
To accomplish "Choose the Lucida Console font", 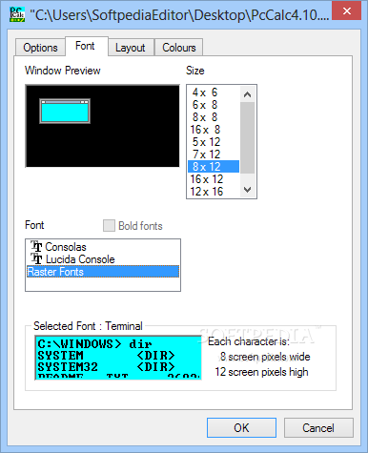I will [103, 259].
